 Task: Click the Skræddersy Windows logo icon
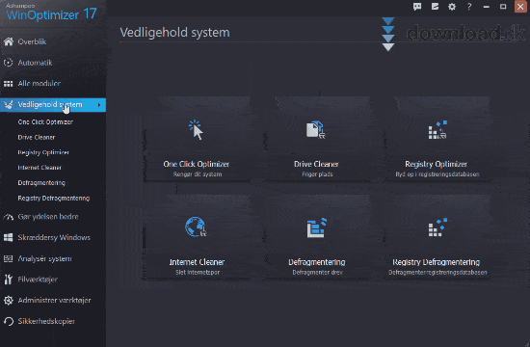[9, 237]
